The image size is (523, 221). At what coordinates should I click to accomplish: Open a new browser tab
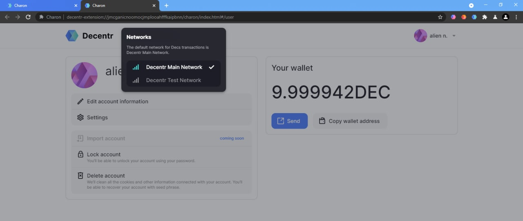coord(166,6)
